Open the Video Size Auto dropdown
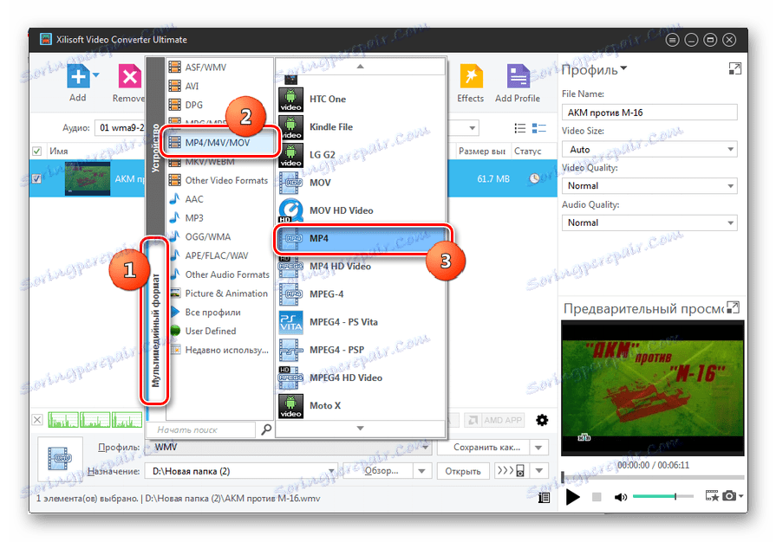Image resolution: width=776 pixels, height=542 pixels. 649,149
